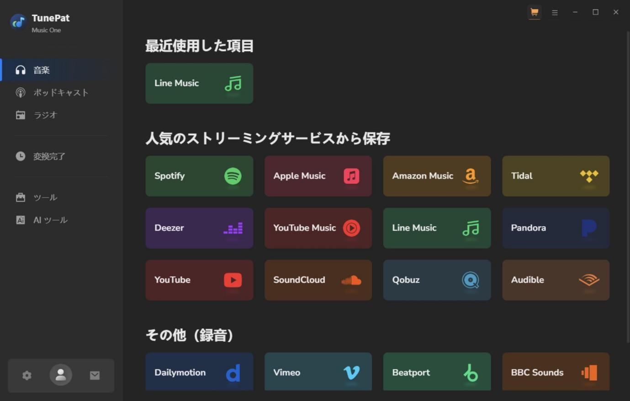Image resolution: width=630 pixels, height=401 pixels.
Task: Click その他（録音）heading
Action: pyautogui.click(x=190, y=335)
